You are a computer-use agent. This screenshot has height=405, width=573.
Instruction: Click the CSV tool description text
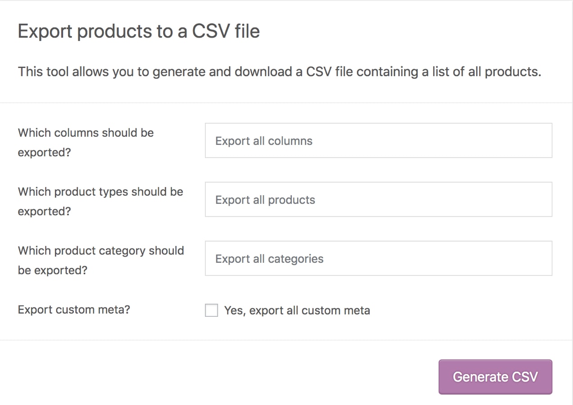tap(279, 72)
